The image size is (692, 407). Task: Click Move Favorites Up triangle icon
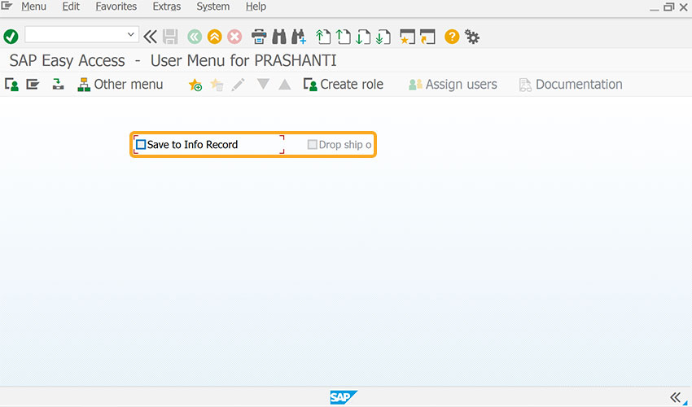(x=285, y=85)
